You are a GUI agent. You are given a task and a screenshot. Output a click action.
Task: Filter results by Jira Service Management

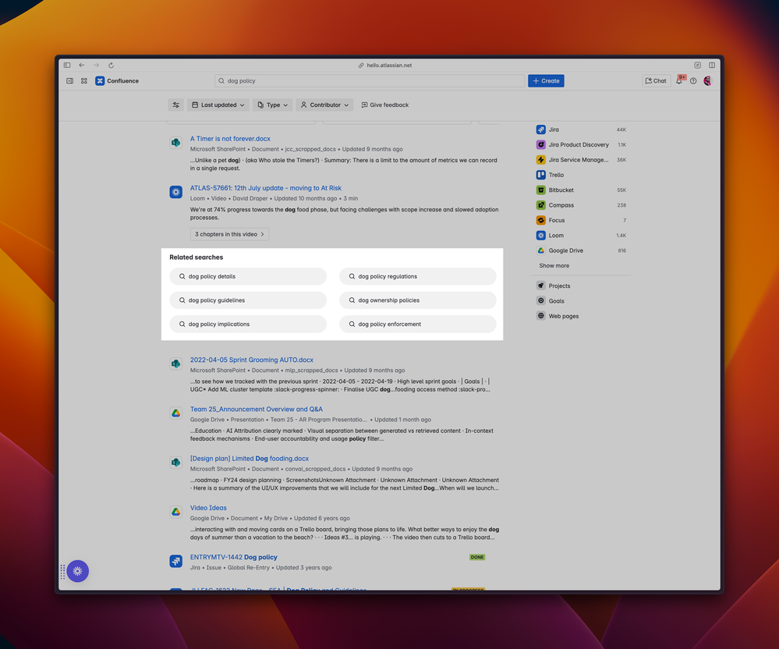581,160
